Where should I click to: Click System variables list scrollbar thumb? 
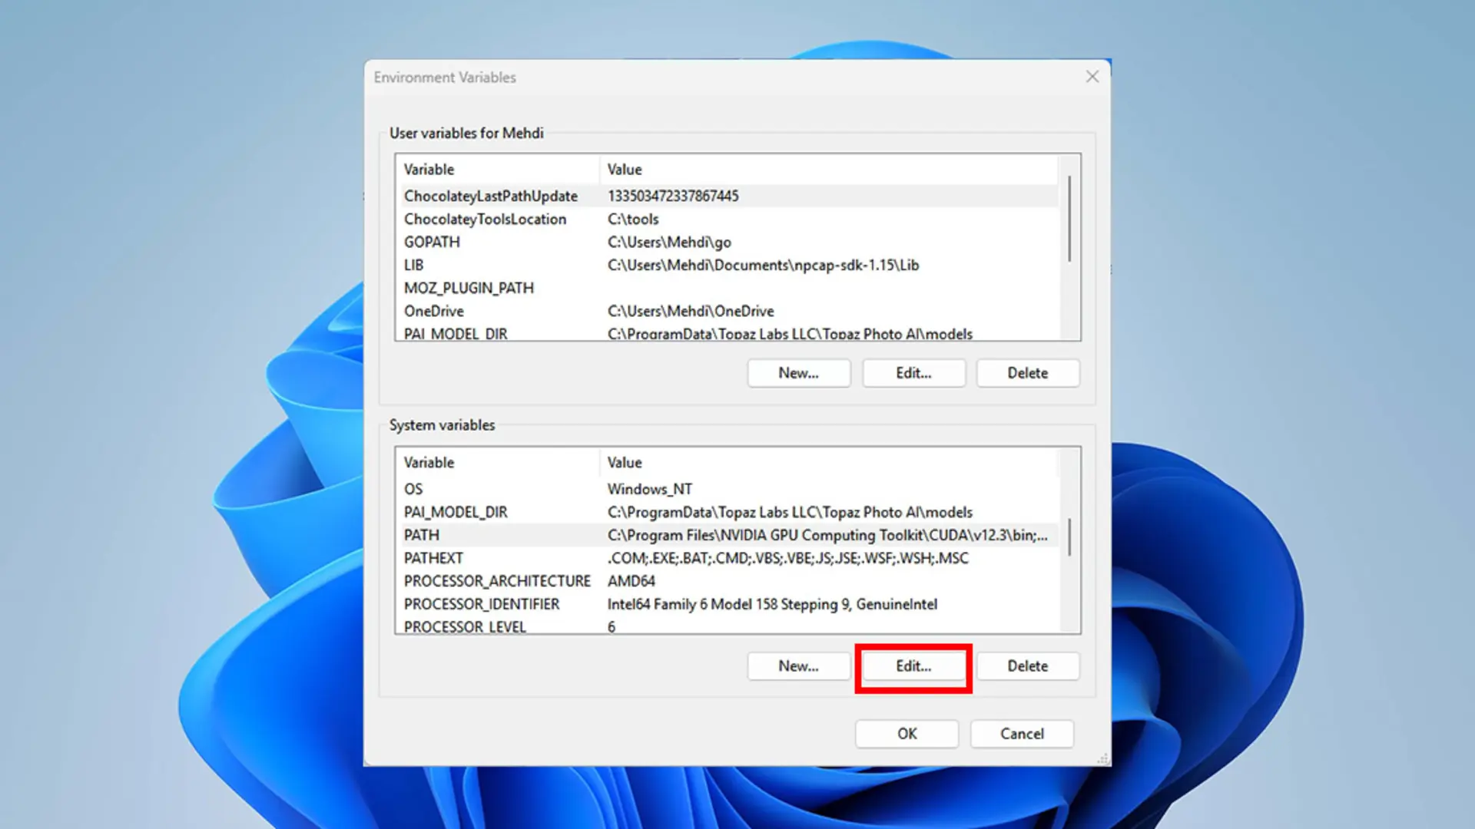[1069, 537]
